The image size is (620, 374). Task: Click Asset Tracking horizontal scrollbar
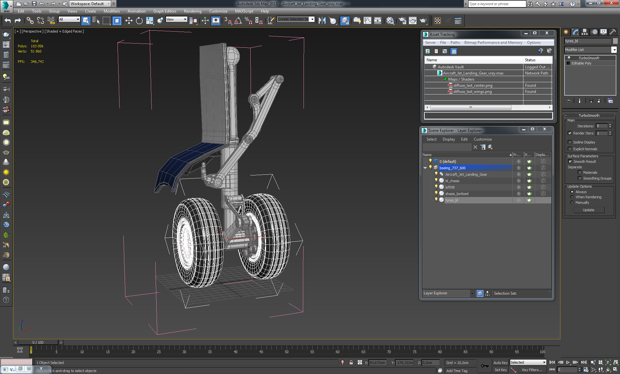470,107
